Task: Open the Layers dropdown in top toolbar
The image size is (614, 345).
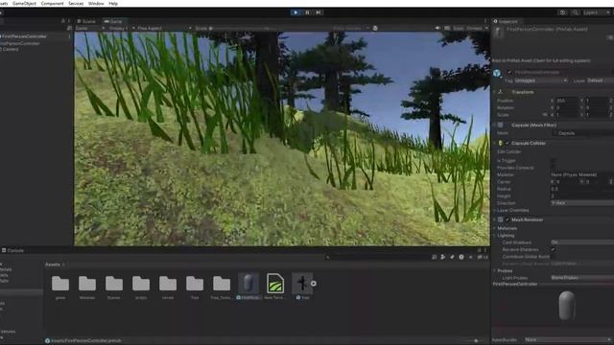Action: pos(596,12)
